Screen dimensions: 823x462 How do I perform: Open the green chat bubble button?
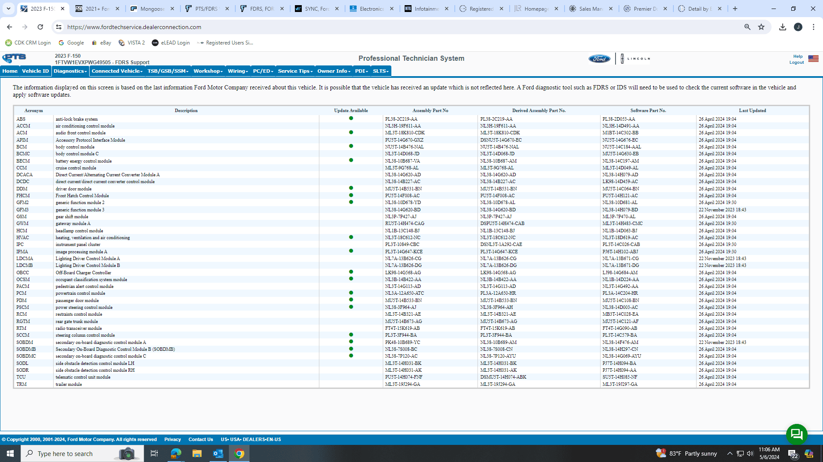click(796, 434)
